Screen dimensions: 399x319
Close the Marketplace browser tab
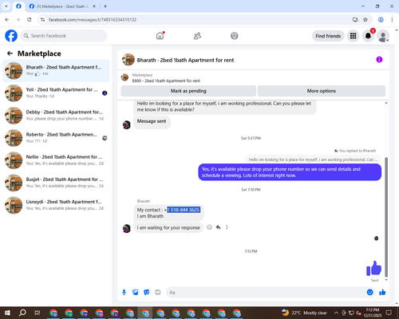94,6
